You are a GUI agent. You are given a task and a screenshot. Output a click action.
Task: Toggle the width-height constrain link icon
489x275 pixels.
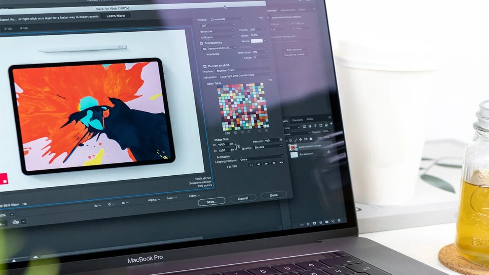point(239,146)
